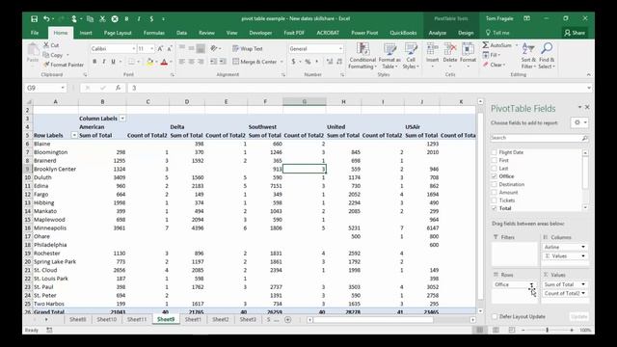Uncheck the Total field checkbox
Viewport: 617px width, 347px height.
(x=494, y=208)
